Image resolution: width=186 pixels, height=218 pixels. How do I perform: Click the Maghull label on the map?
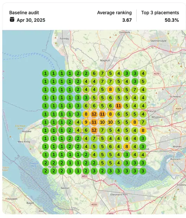[x=105, y=60]
